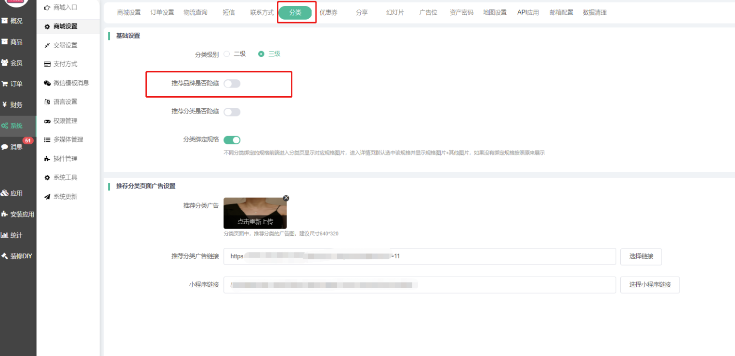Viewport: 735px width, 356px height.
Task: Click the 订单 shopping cart icon
Action: pos(5,84)
